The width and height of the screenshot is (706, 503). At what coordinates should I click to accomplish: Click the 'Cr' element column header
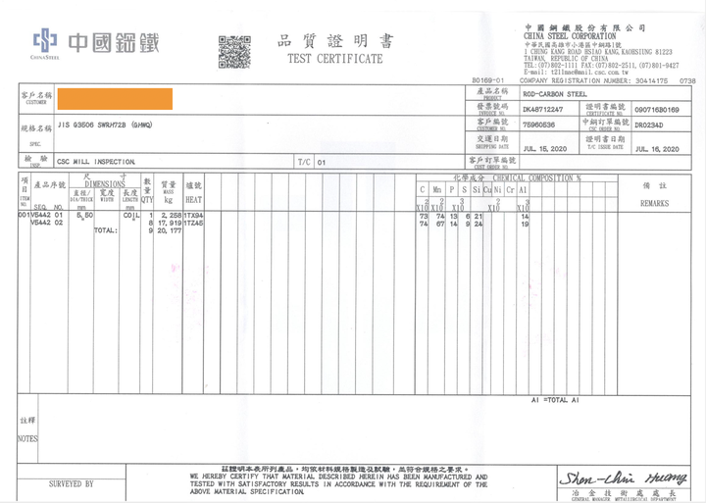(x=510, y=190)
